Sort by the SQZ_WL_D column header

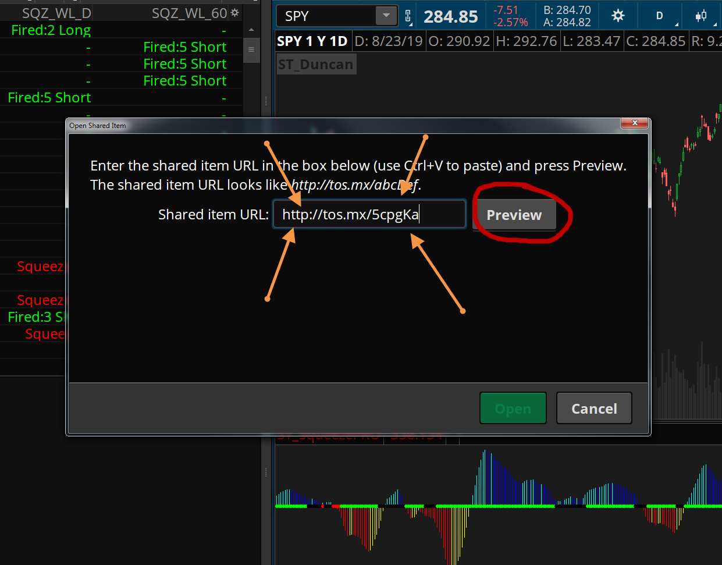click(56, 13)
